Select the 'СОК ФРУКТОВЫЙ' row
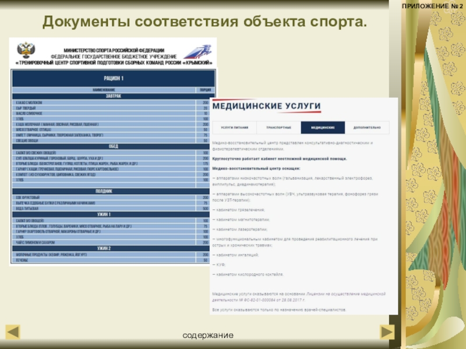Screen dimensions: 466x349 point(111,197)
